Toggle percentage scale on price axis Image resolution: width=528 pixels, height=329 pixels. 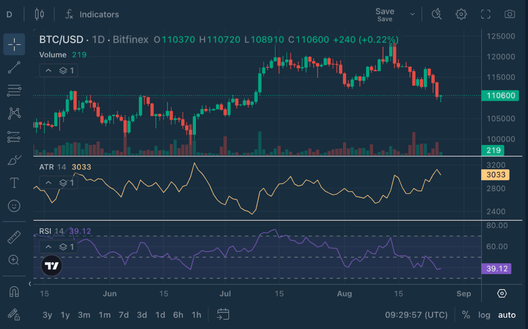[466, 315]
